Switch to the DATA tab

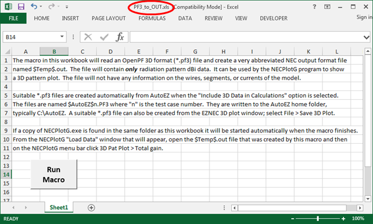[x=185, y=18]
